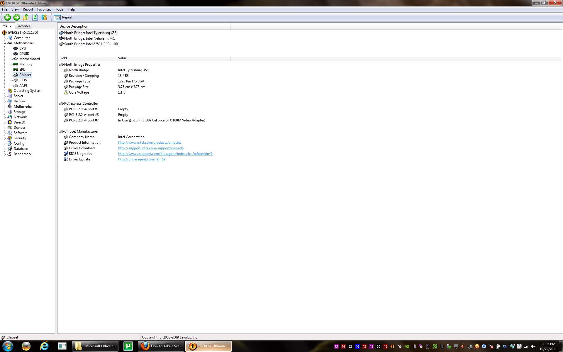The height and width of the screenshot is (352, 563).
Task: Click the "Intel Corporation" company name value
Action: 131,137
